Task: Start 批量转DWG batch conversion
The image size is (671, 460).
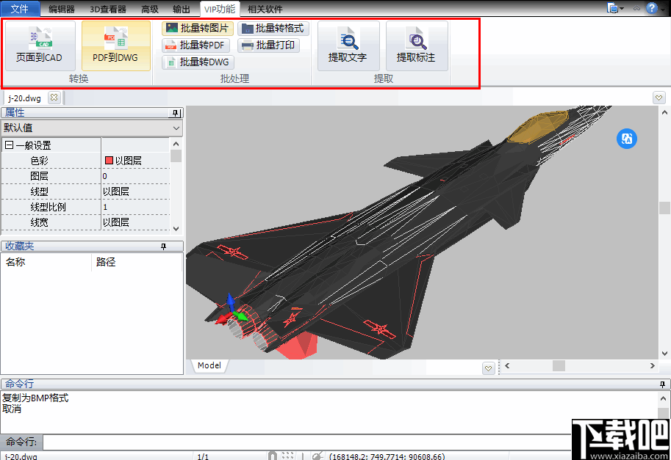Action: [195, 62]
